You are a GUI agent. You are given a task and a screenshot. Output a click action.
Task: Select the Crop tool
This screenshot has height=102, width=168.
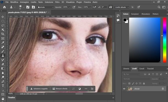click(3, 34)
